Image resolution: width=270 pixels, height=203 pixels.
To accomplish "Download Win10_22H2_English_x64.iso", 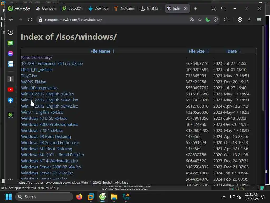I will tap(47, 94).
